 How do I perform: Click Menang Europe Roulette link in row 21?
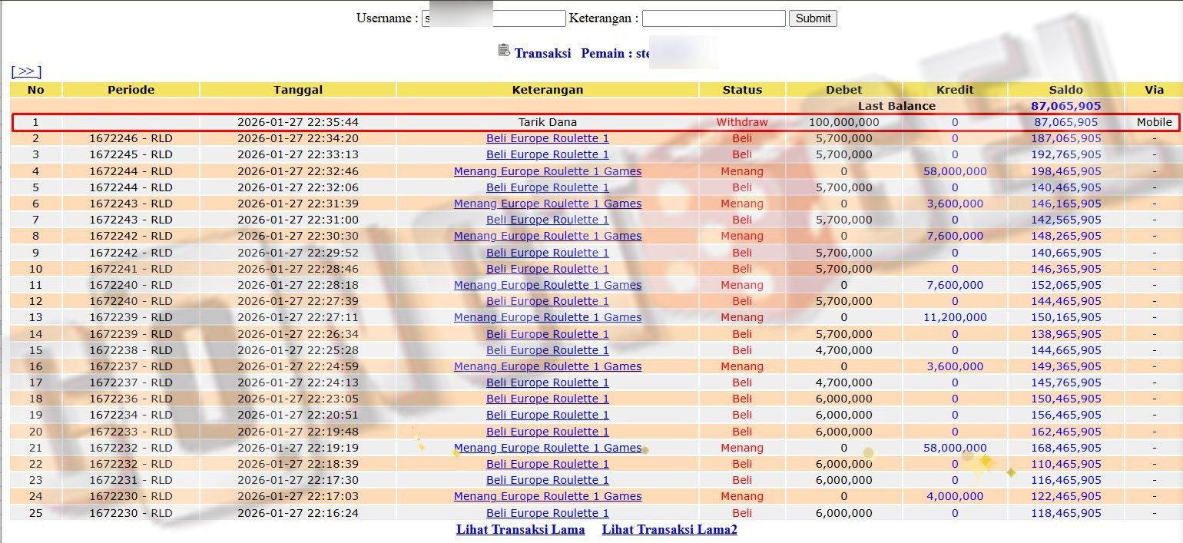point(547,448)
